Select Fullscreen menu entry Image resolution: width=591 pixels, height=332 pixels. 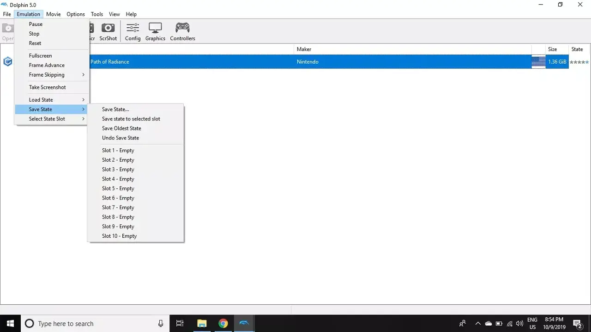[52, 55]
